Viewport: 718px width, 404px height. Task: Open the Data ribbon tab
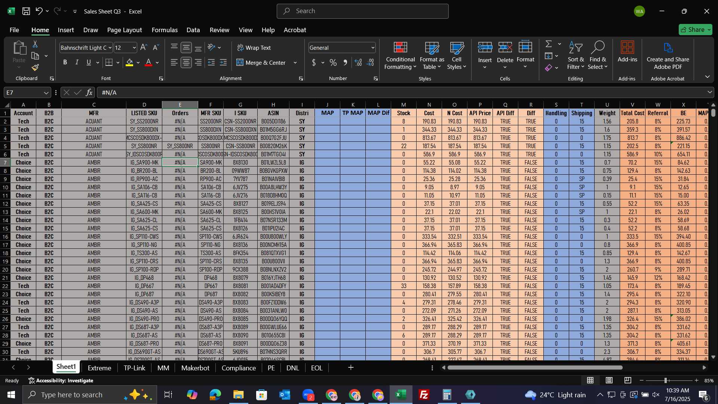[x=193, y=30]
